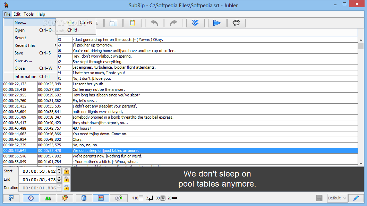Click the Start time stepper up arrow
This screenshot has height=206, width=367.
tap(59, 170)
